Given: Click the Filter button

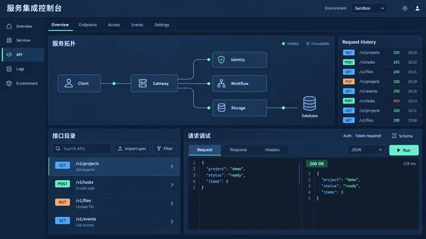Looking at the screenshot, I should point(164,149).
